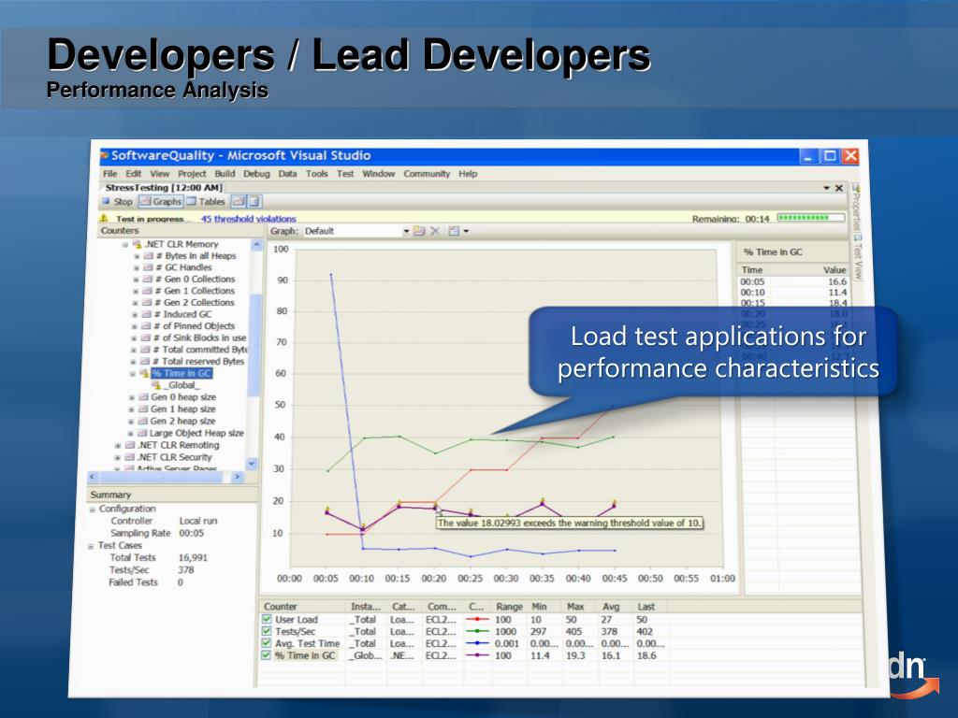Open the Help menu

468,173
